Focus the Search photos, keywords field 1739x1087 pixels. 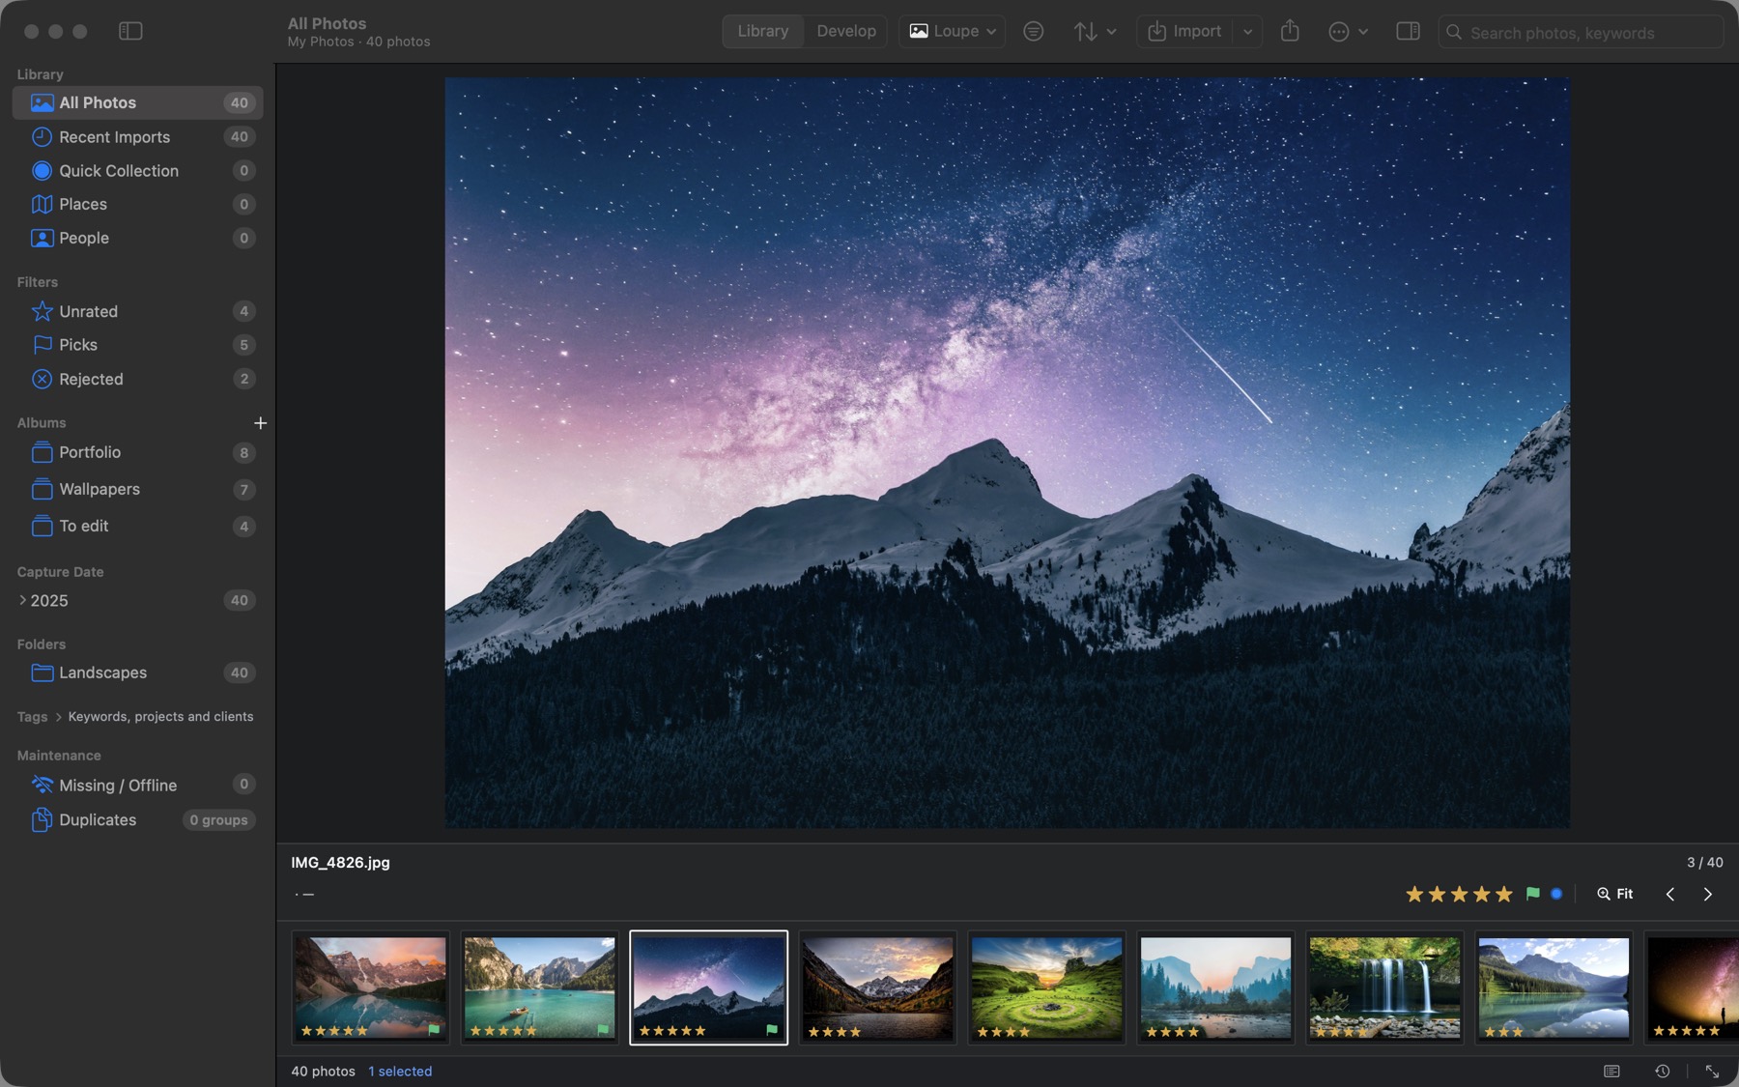pyautogui.click(x=1581, y=32)
